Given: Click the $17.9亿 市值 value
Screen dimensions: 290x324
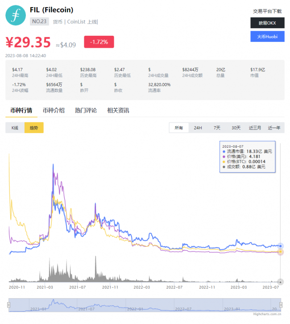Looking at the screenshot, I should 257,70.
